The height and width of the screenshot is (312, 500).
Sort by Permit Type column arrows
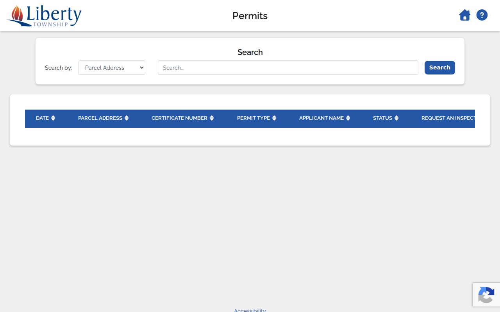[x=274, y=118]
